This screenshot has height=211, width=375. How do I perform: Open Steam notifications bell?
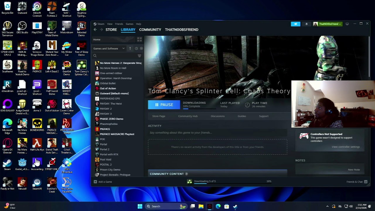(306, 24)
